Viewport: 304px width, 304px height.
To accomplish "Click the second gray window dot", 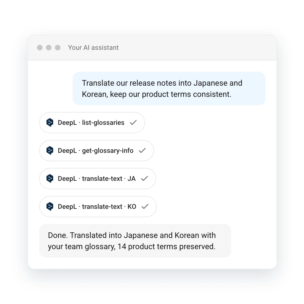I will tap(49, 48).
